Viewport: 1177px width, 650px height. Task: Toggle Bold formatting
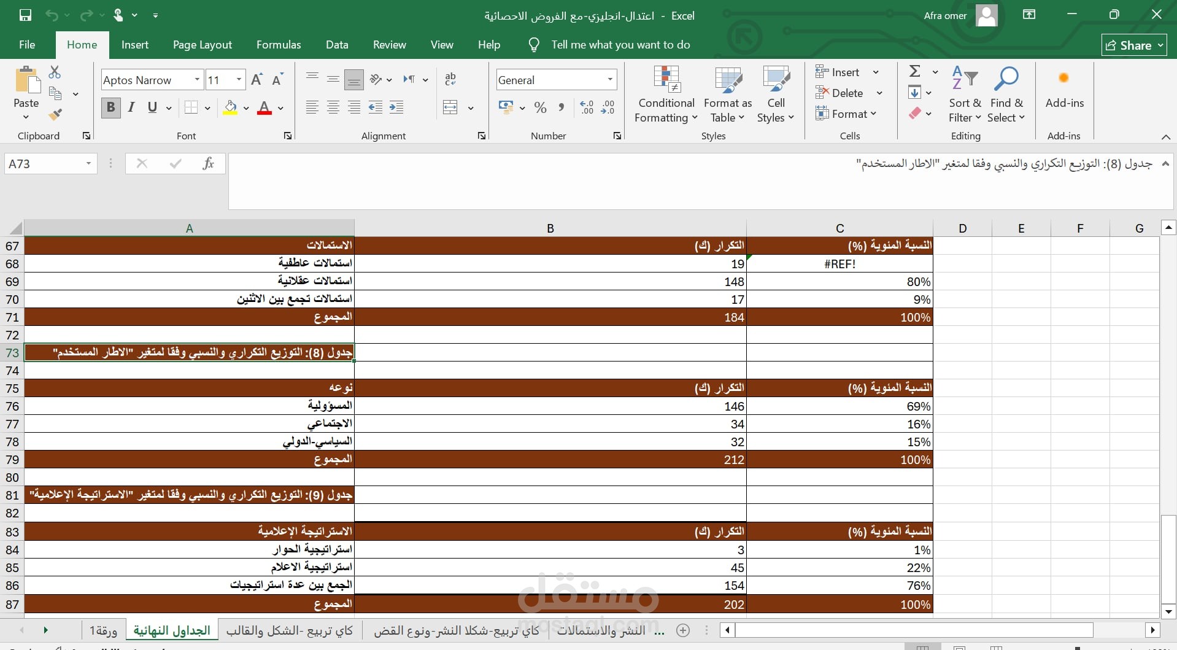[110, 107]
